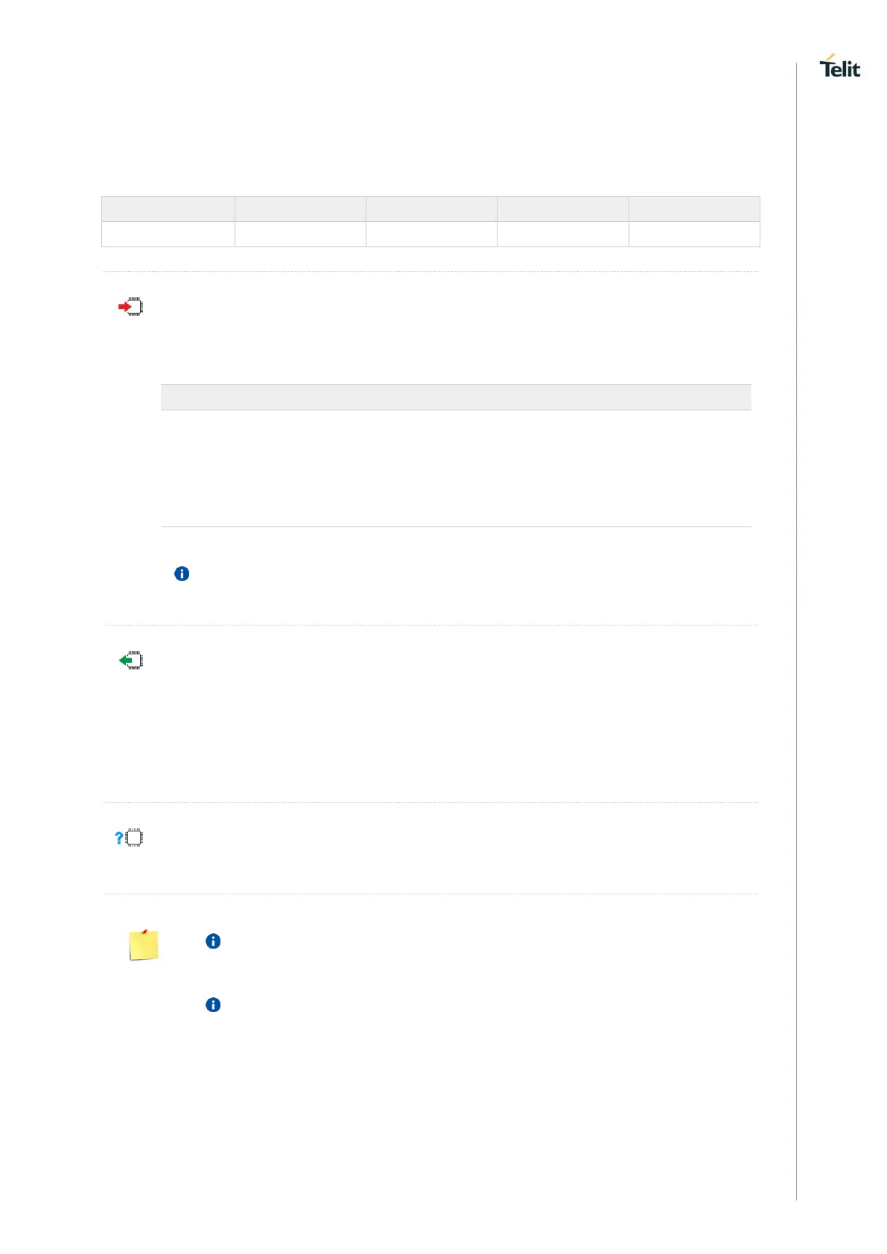Click the last white data cell of the top table

694,234
